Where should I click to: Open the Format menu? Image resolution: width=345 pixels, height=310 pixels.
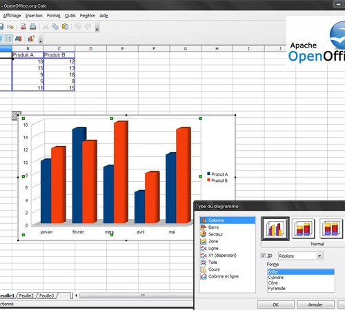pyautogui.click(x=54, y=16)
